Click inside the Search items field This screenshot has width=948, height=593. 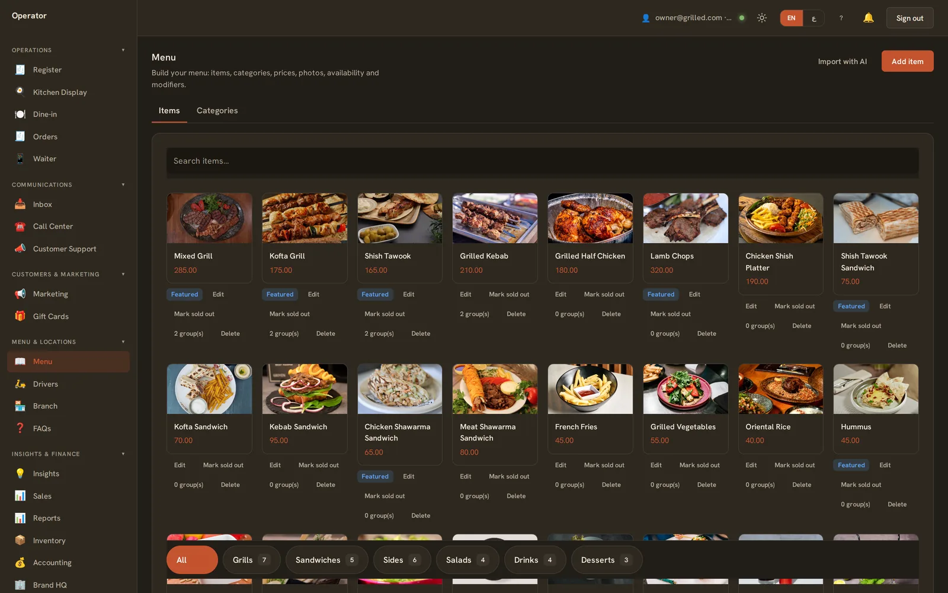point(542,161)
